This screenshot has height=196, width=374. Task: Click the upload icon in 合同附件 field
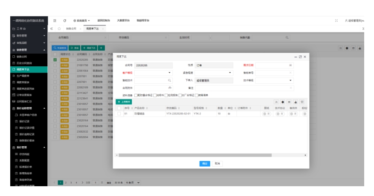[x=170, y=88]
